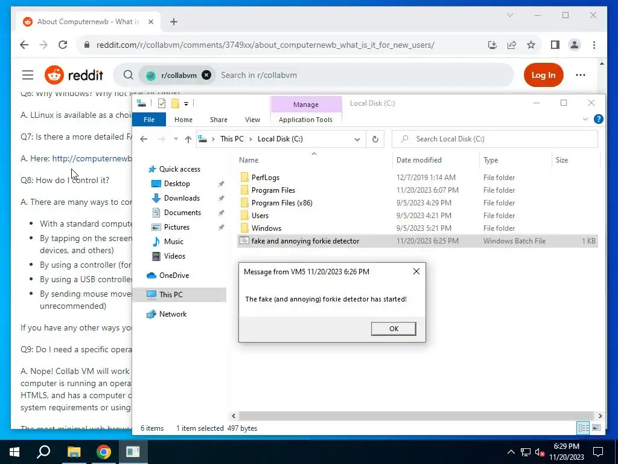
Task: Bookmark this page with star icon
Action: [x=531, y=45]
